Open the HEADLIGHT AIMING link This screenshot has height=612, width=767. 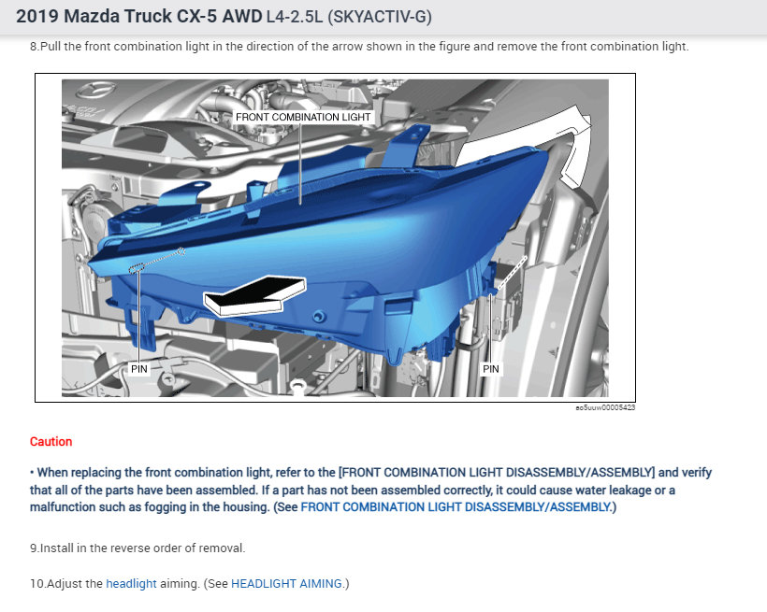coord(286,584)
